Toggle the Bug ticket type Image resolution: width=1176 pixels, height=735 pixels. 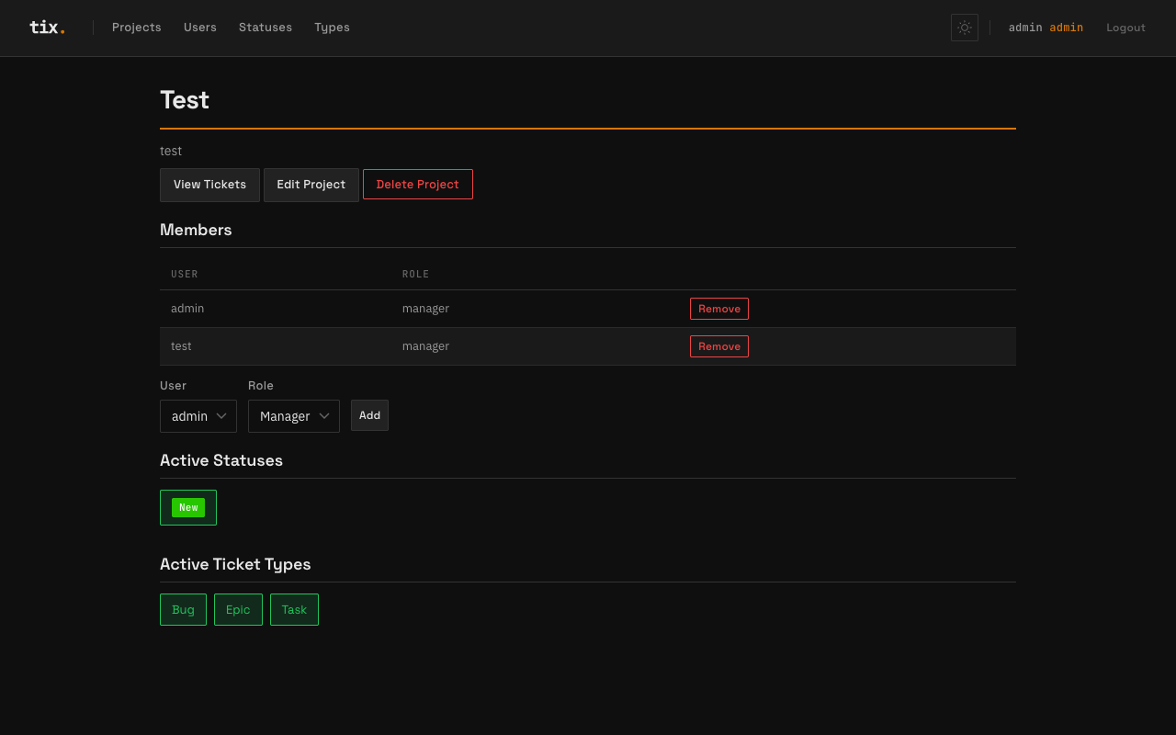pos(183,610)
